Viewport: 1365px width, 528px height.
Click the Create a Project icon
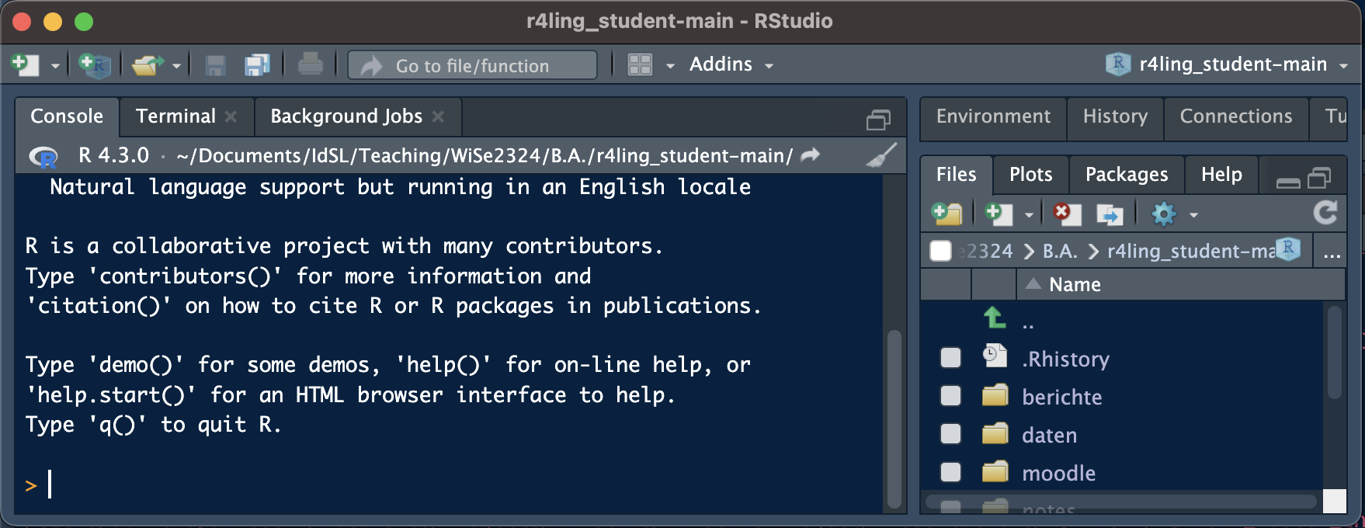pyautogui.click(x=95, y=64)
